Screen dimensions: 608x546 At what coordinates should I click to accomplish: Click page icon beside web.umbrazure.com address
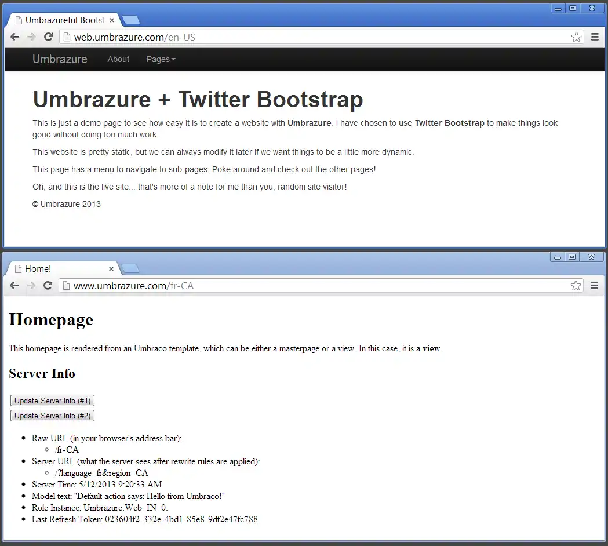[67, 37]
